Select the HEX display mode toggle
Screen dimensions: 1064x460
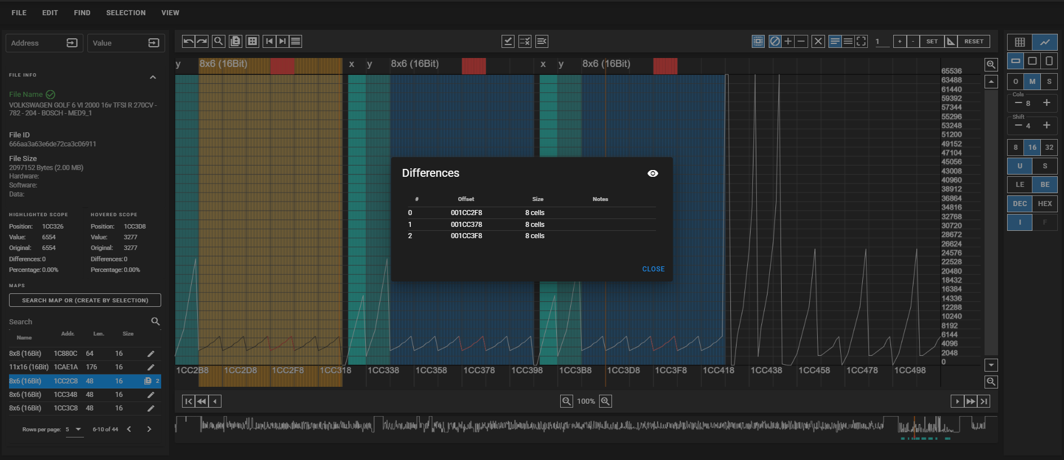(1045, 204)
